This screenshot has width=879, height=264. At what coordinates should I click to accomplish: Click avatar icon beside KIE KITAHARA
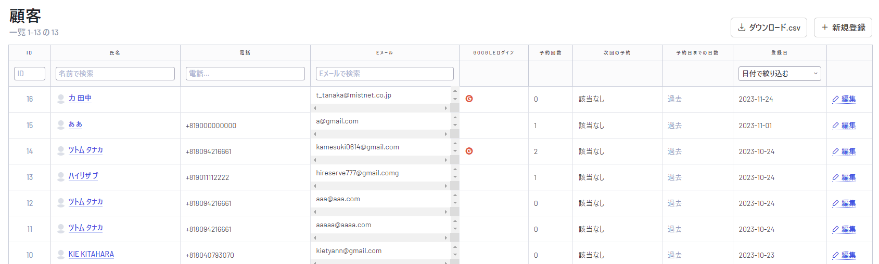(61, 255)
